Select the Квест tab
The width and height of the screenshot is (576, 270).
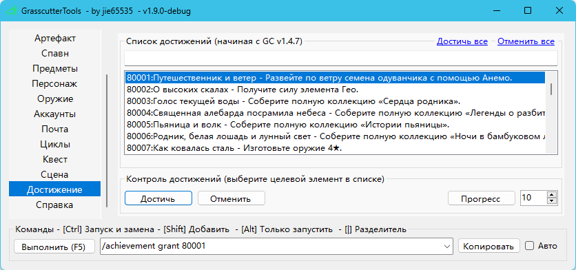tap(54, 159)
